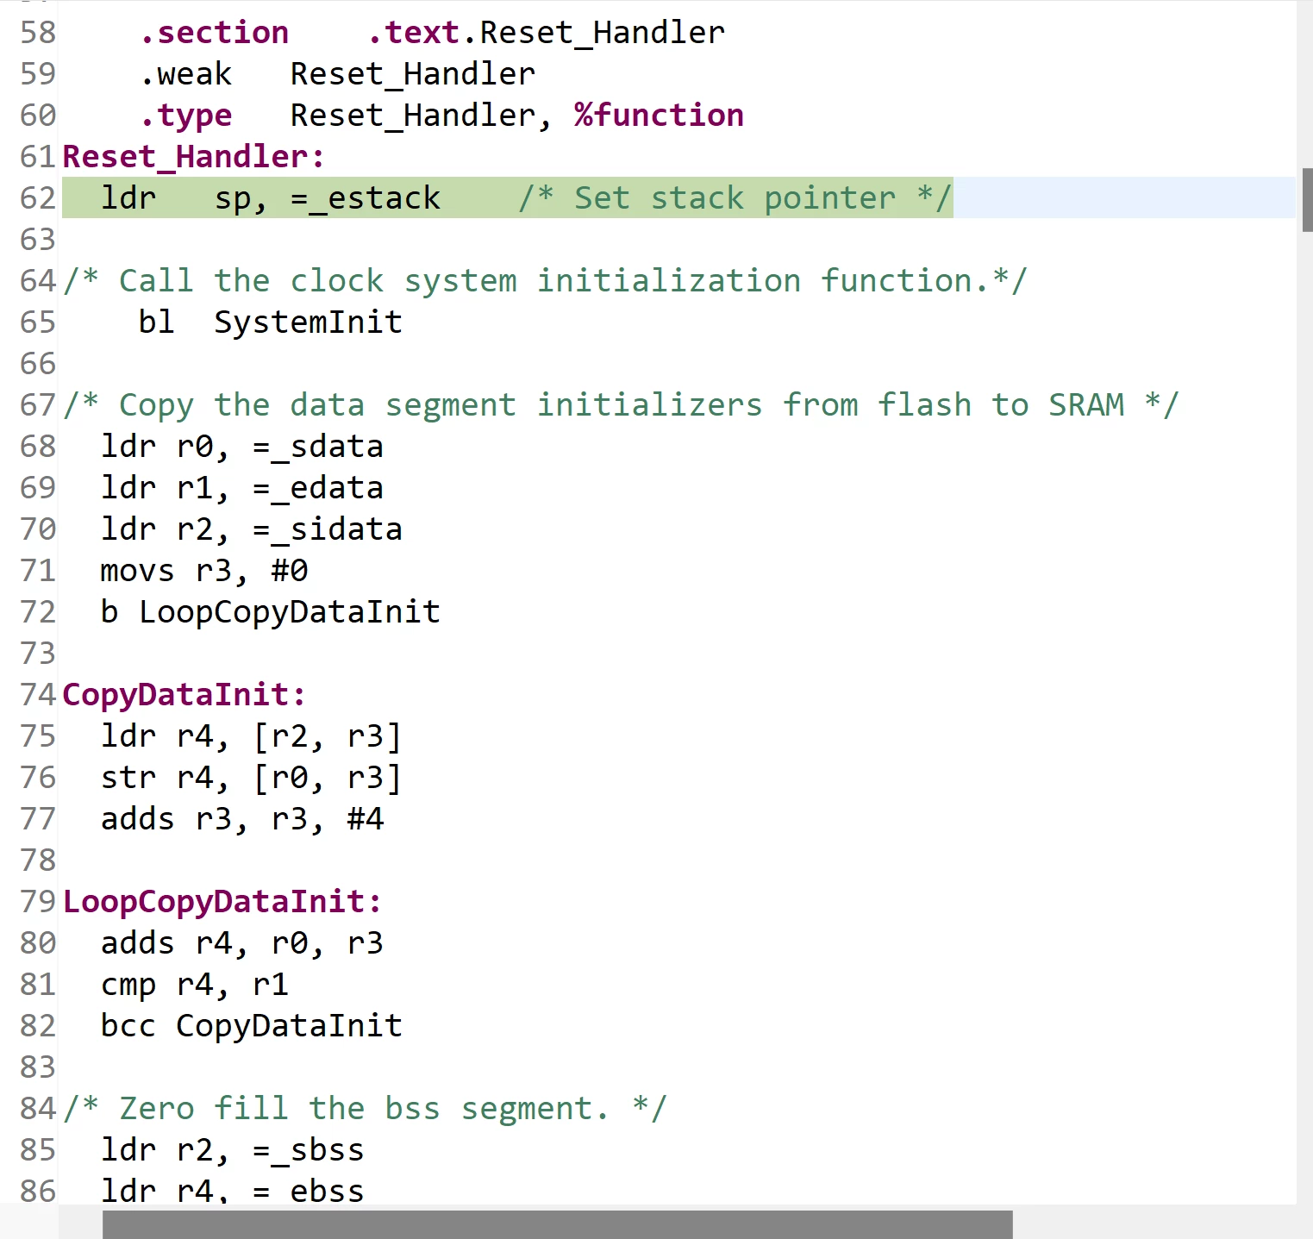Click the 'adds r4, r0, r3' instruction
Screen dimensions: 1313x1239
pyautogui.click(x=242, y=942)
